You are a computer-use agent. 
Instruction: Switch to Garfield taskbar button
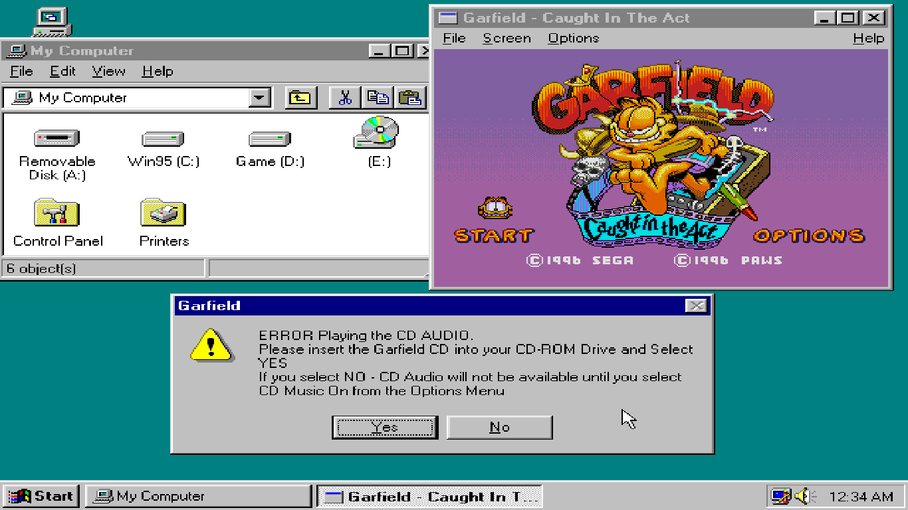pos(429,496)
